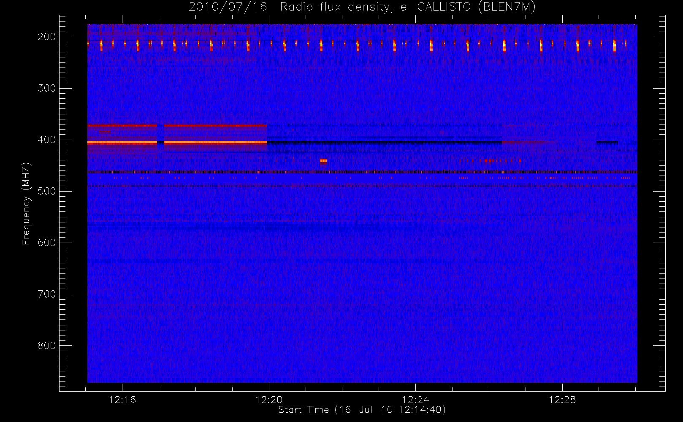Viewport: 683px width, 422px height.
Task: Click the 400 frequency tick label
Action: coord(47,140)
